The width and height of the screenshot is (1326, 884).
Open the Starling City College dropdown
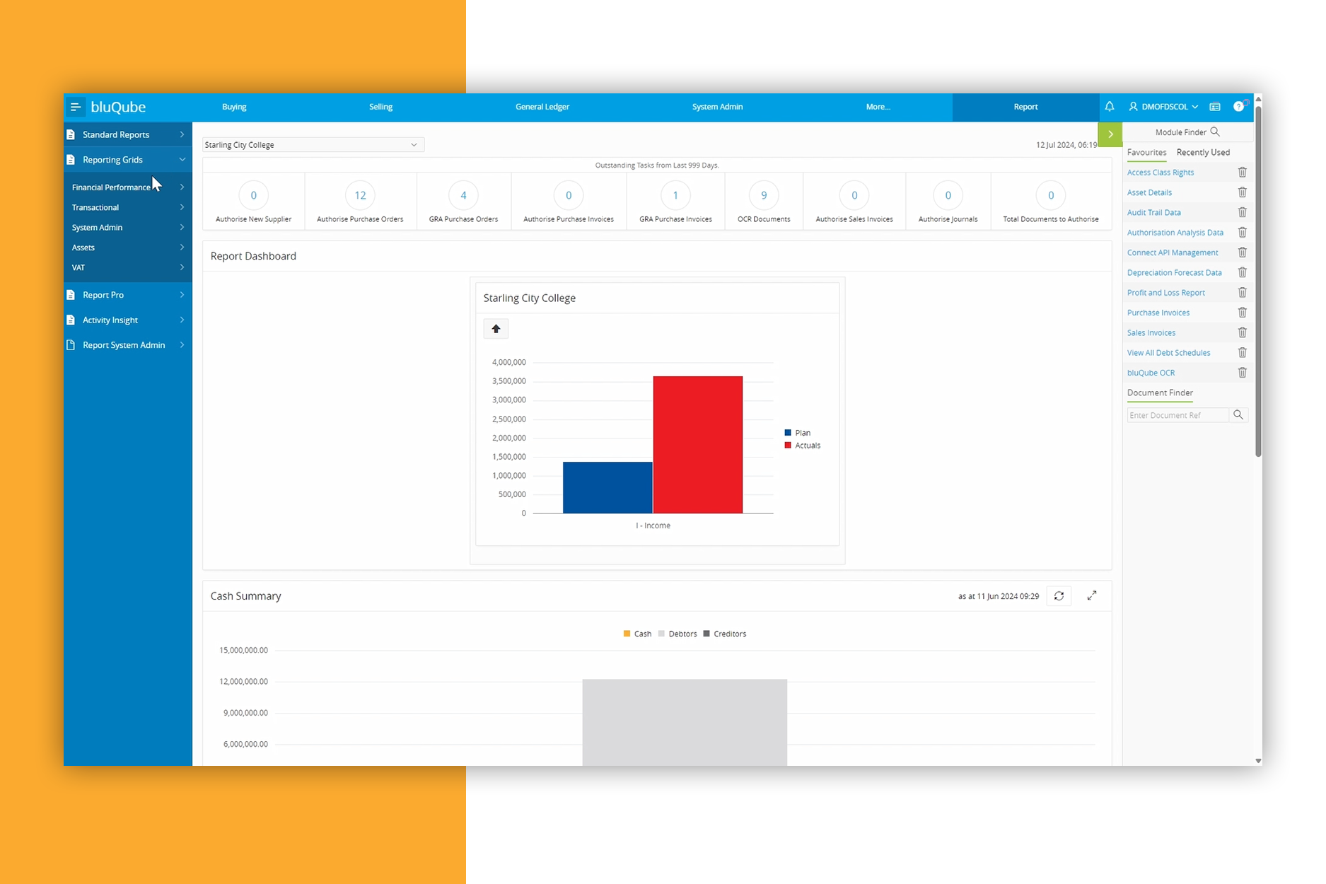click(313, 145)
